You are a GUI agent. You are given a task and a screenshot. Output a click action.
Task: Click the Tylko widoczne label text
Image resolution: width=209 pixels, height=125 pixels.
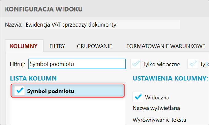161,64
